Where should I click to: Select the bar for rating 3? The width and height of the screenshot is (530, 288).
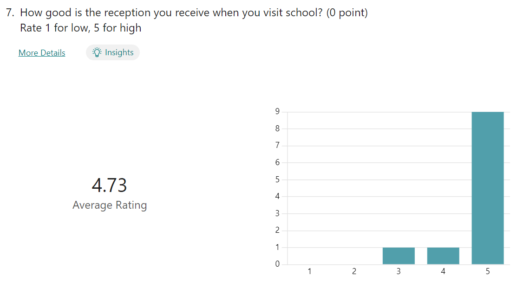coord(399,256)
